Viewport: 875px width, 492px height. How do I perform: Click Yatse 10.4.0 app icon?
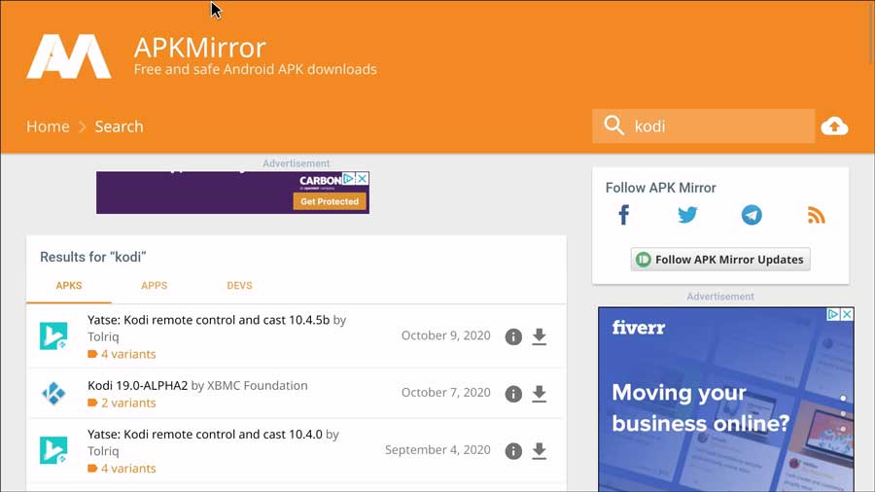click(x=53, y=450)
